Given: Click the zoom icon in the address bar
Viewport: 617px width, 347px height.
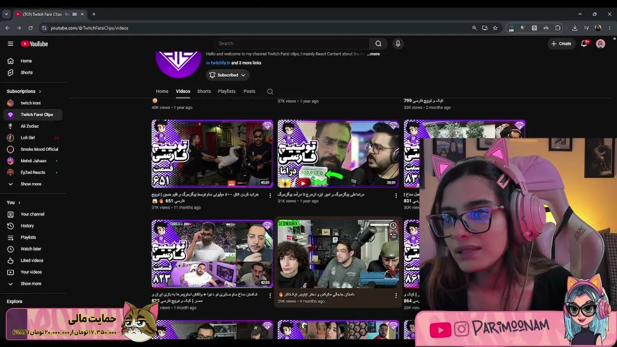Looking at the screenshot, I should pos(474,28).
